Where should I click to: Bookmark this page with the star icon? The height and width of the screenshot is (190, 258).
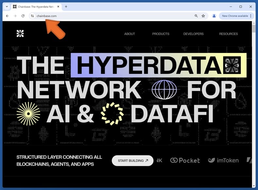pos(203,16)
